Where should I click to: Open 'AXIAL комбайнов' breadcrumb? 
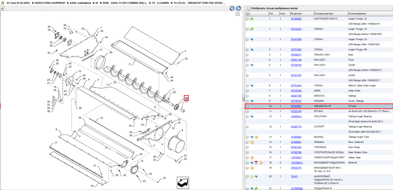point(81,3)
